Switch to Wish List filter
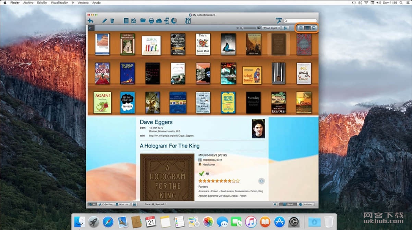This screenshot has height=230, width=412. click(x=122, y=204)
